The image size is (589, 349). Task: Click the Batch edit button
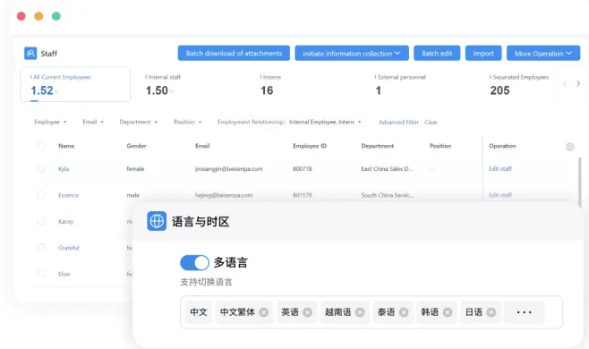tap(437, 54)
